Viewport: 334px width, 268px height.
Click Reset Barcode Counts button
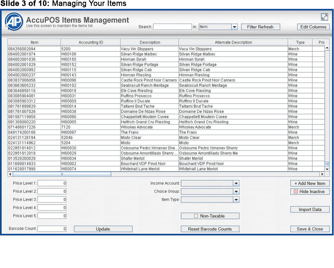tap(210, 229)
